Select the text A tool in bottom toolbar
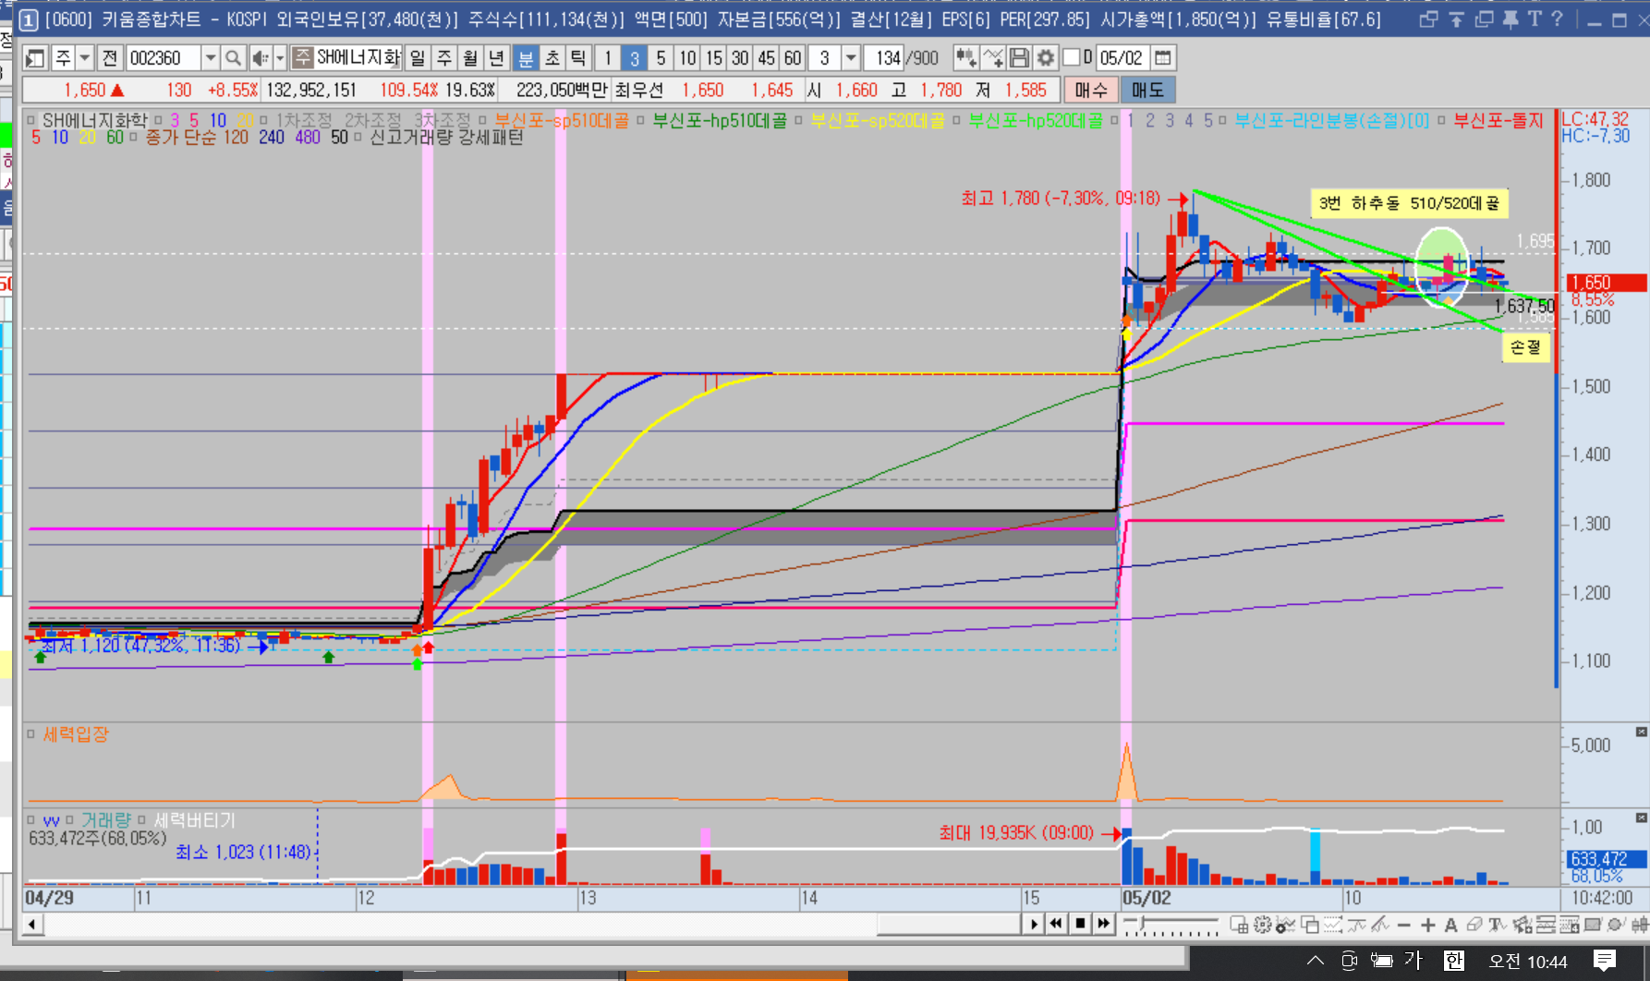The height and width of the screenshot is (981, 1650). 1450,925
